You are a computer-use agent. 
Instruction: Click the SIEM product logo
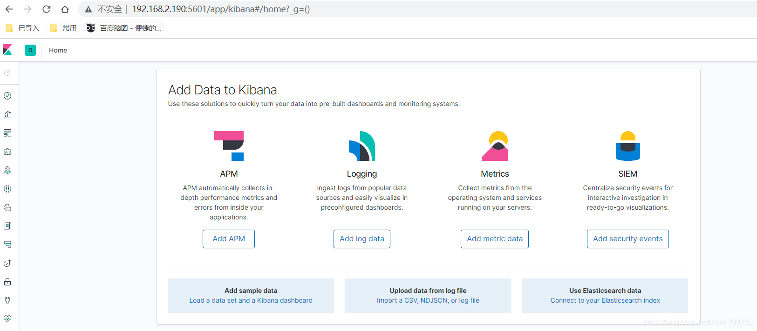point(628,146)
